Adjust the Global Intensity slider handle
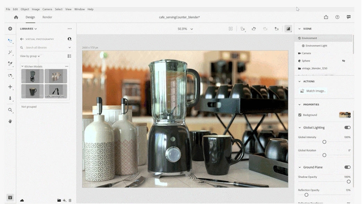 tap(324, 142)
